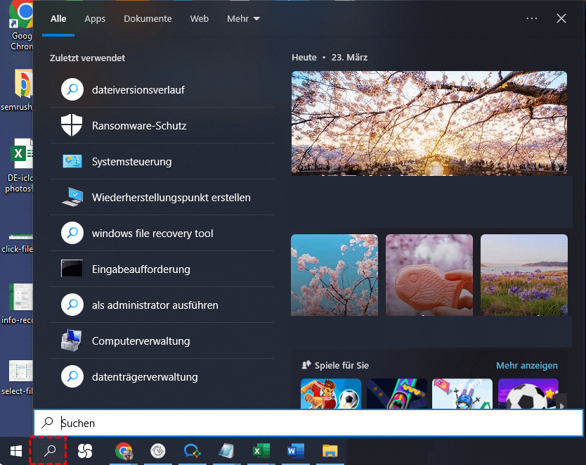
Task: Expand the Mehr dropdown
Action: click(x=243, y=19)
